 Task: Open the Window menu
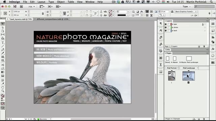(x=90, y=2)
